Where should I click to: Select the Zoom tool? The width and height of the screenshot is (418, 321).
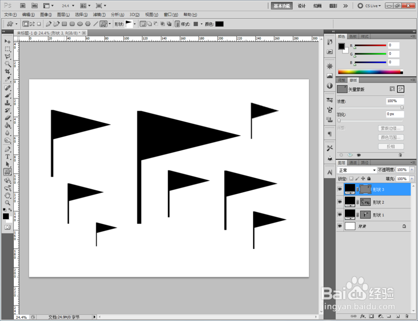click(x=8, y=203)
